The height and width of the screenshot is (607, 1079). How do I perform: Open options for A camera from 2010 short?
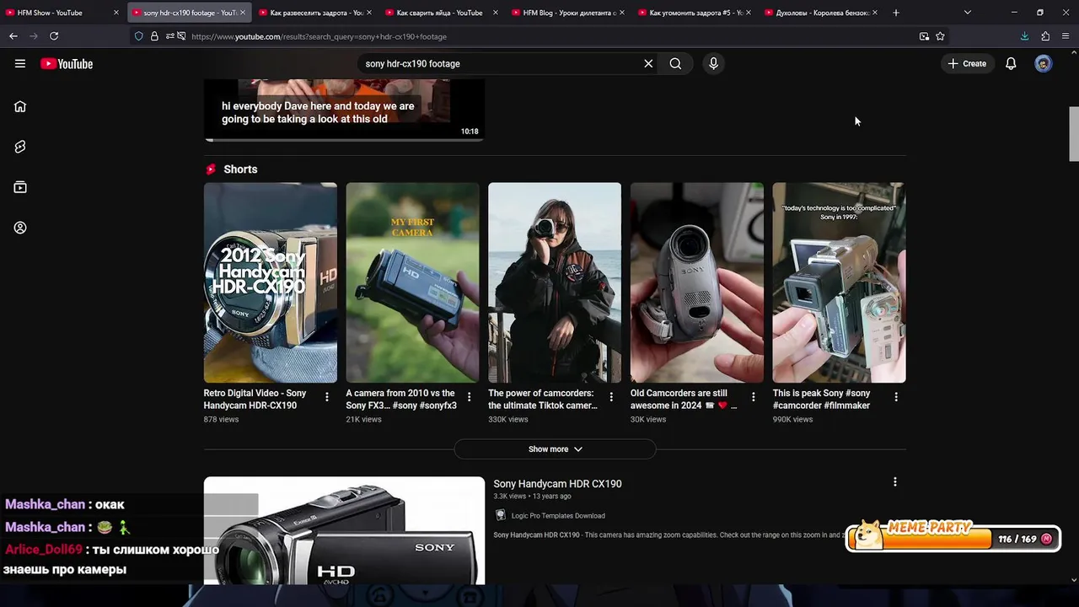[x=470, y=397]
